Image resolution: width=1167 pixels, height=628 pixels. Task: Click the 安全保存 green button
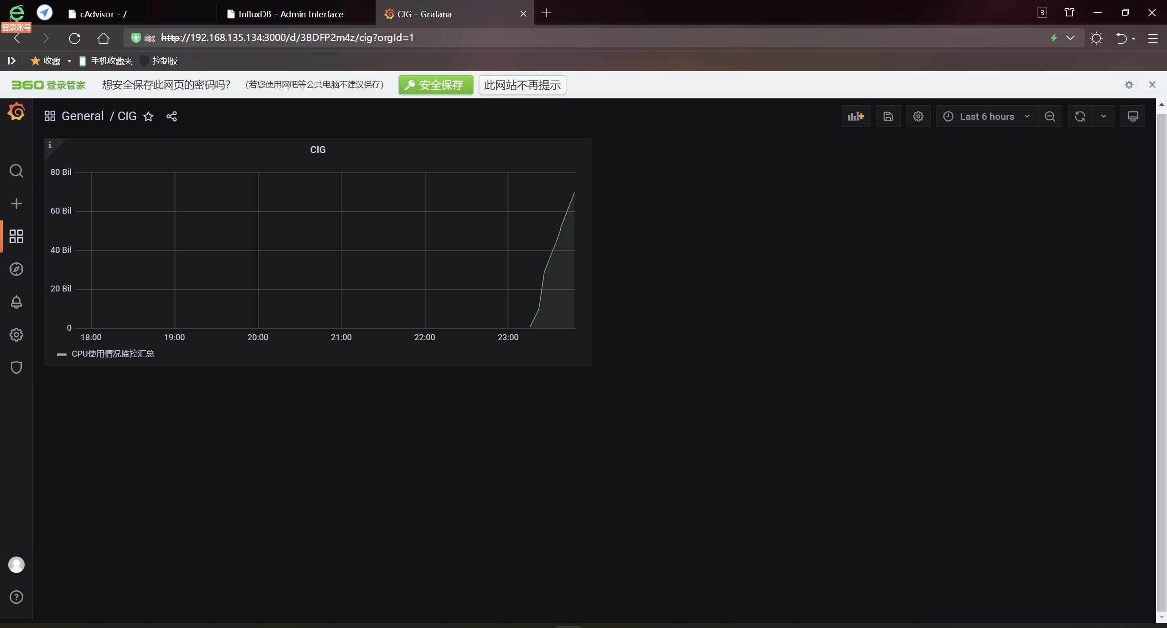click(435, 85)
